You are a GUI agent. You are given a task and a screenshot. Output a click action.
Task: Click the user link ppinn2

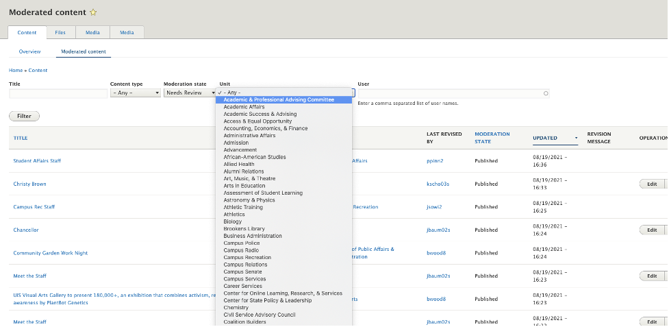point(435,161)
